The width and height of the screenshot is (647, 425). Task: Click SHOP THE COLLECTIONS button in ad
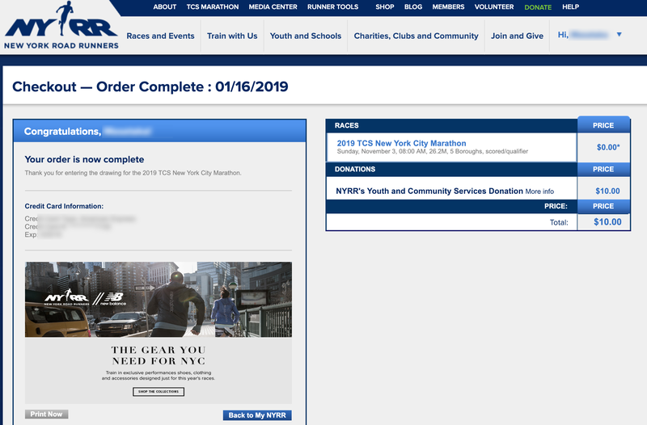pyautogui.click(x=159, y=392)
